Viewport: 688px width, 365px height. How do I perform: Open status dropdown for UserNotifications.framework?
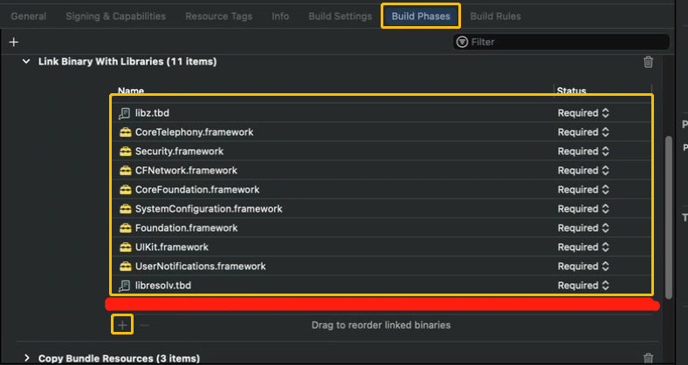tap(583, 267)
